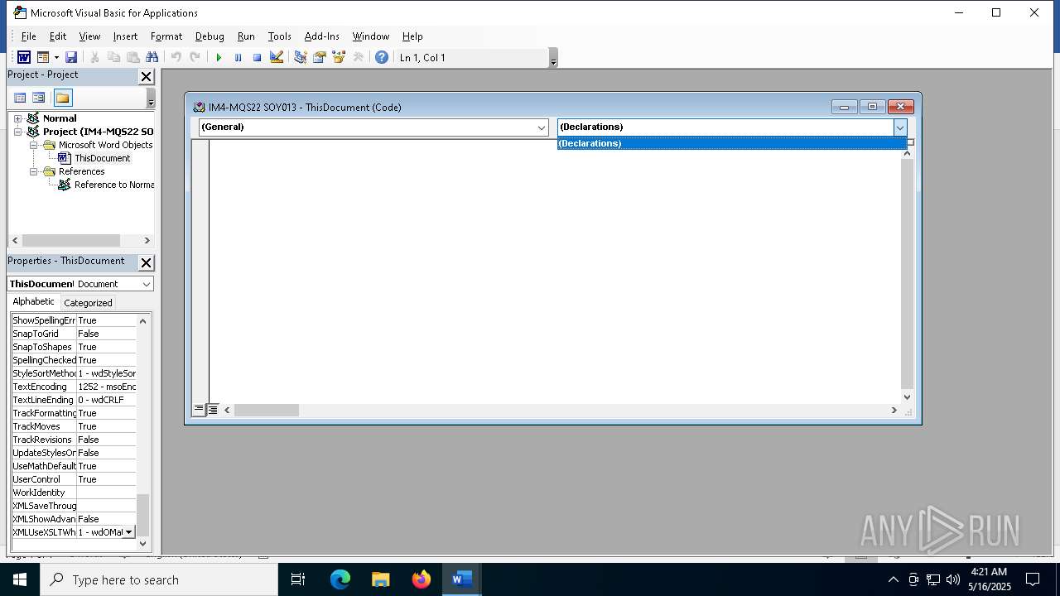
Task: Toggle Design Mode icon
Action: coord(277,57)
